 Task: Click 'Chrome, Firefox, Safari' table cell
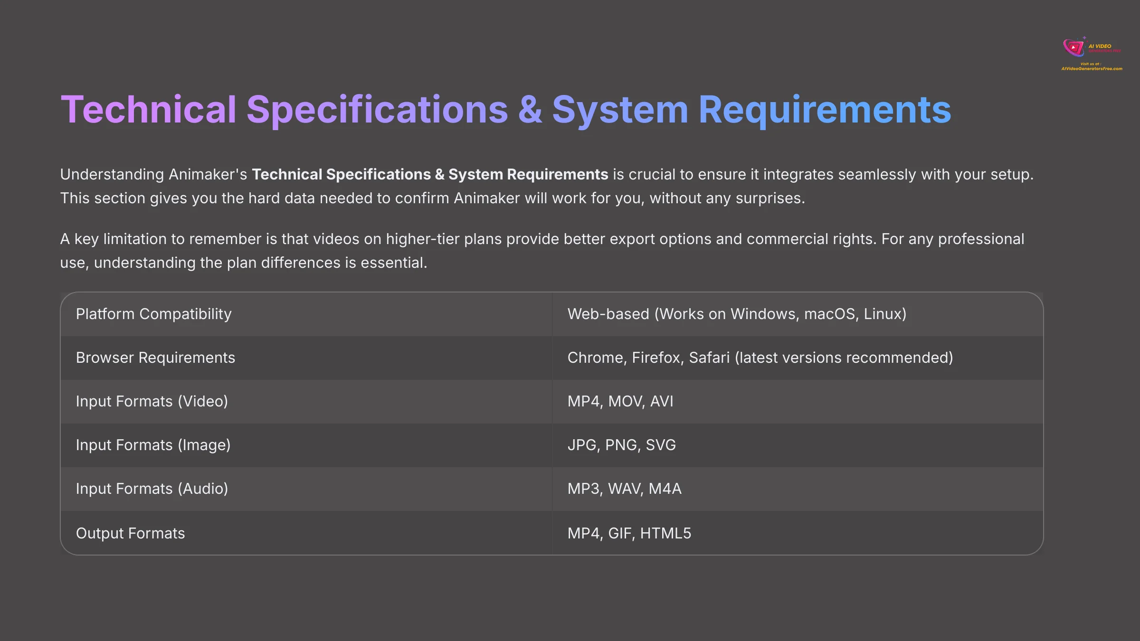798,358
